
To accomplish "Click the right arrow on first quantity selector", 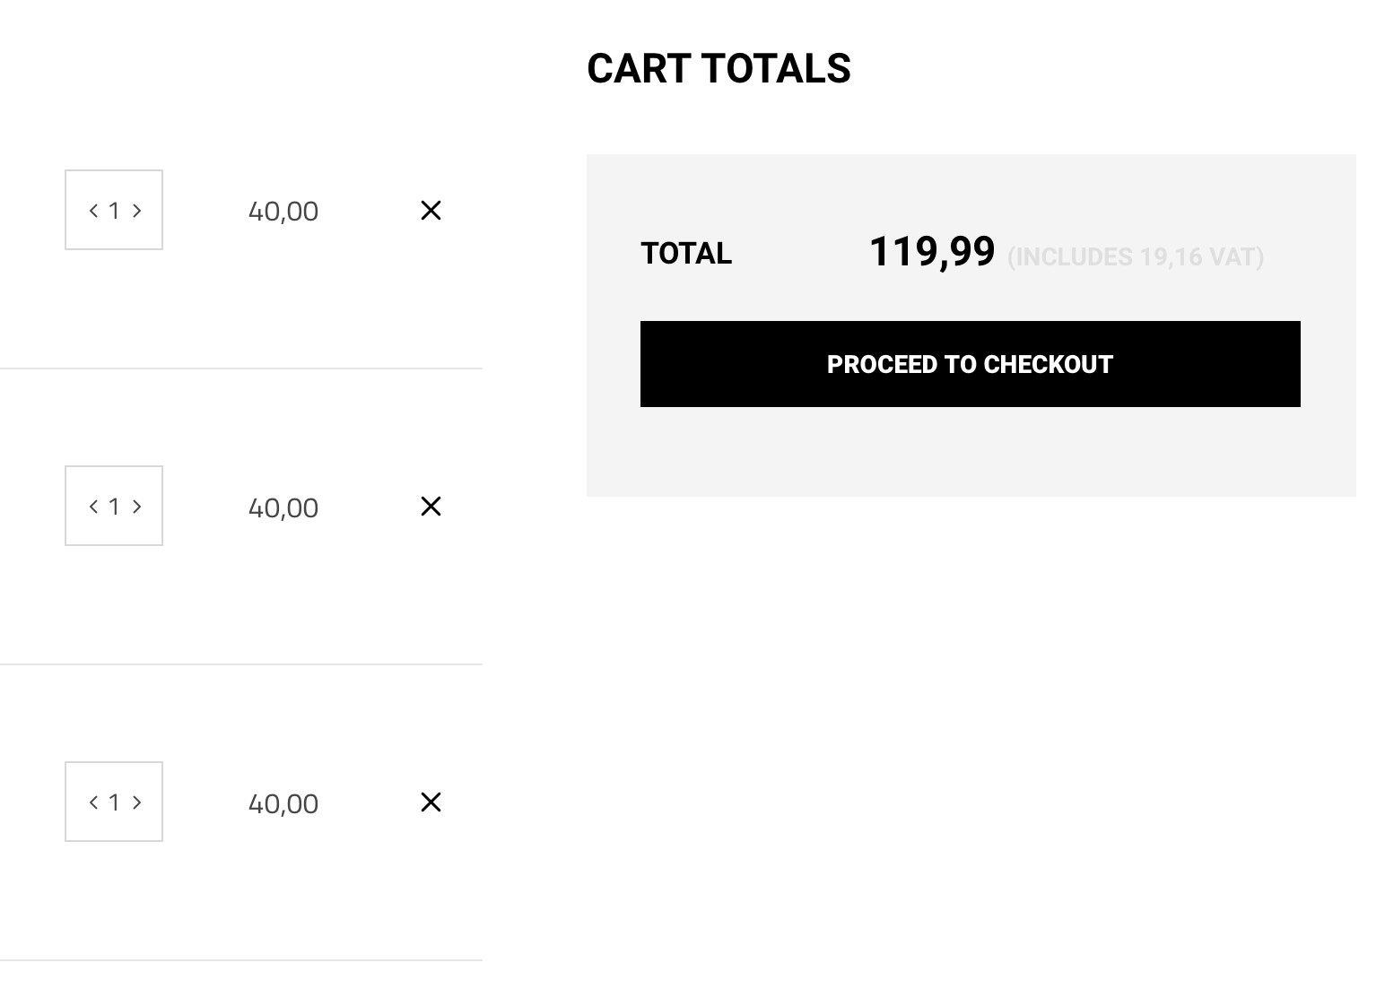I will 137,210.
